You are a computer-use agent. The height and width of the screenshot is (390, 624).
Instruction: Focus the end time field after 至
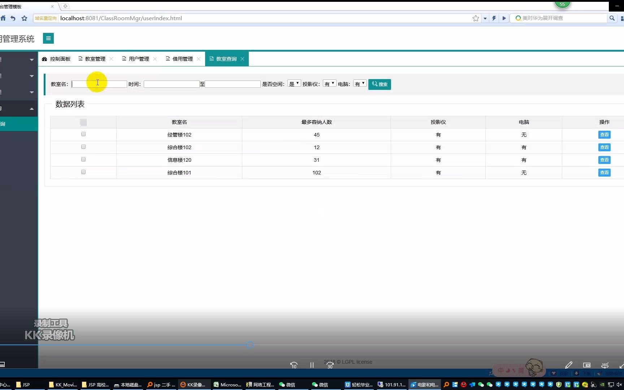(233, 84)
